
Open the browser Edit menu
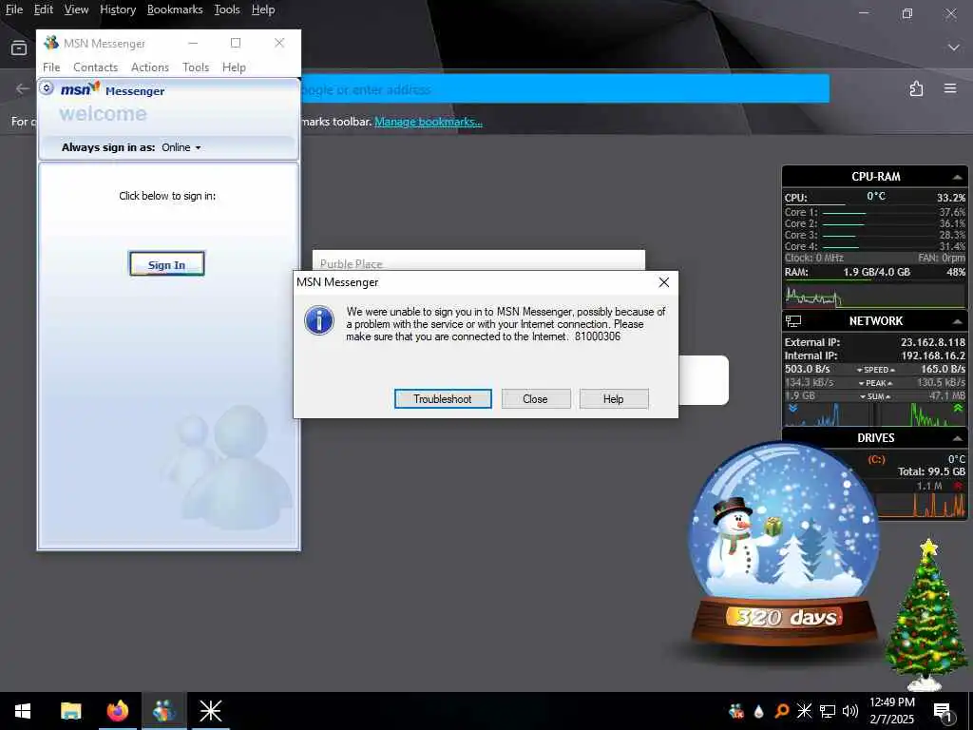[x=44, y=10]
